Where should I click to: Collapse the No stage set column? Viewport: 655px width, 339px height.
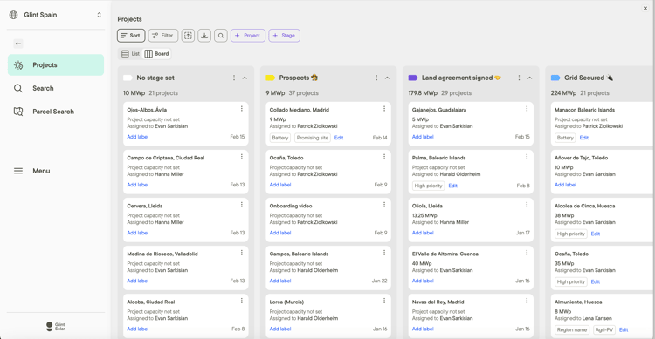click(245, 78)
